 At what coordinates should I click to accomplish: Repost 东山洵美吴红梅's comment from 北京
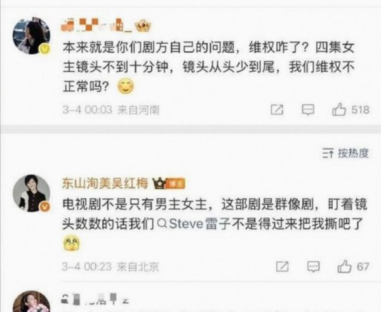pyautogui.click(x=283, y=266)
